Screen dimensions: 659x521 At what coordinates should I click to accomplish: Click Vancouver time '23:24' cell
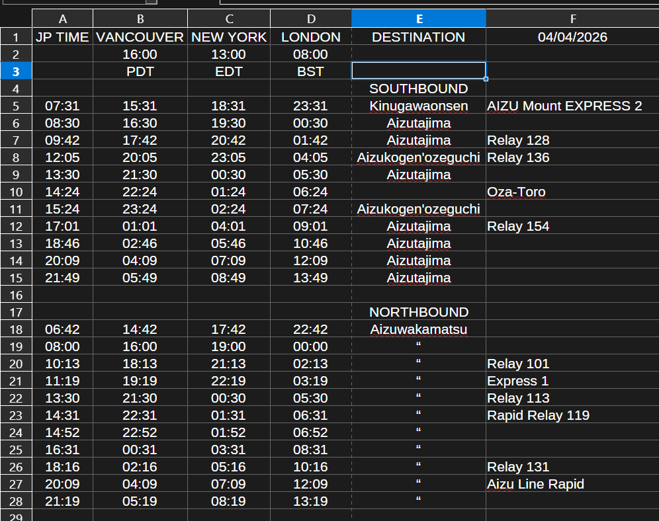click(x=140, y=209)
